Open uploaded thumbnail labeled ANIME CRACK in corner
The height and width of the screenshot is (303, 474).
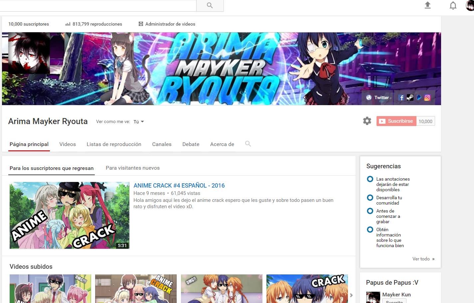click(x=136, y=289)
